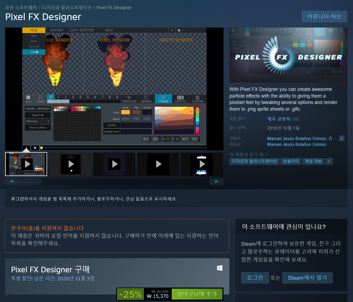The image size is (353, 302).
Task: Click the Windows platform icon
Action: click(x=220, y=268)
